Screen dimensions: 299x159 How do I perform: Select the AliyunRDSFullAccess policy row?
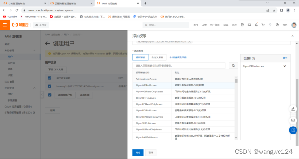click(x=184, y=110)
